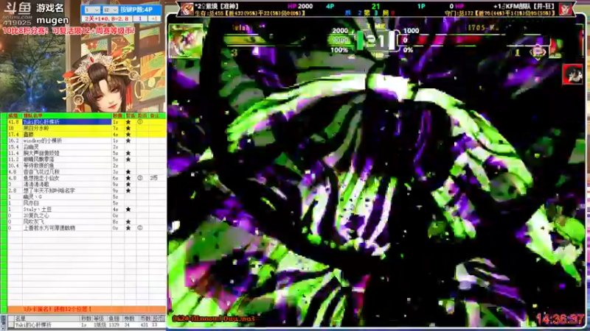Select the row with score 2.8
590x331 pixels.
coord(87,191)
